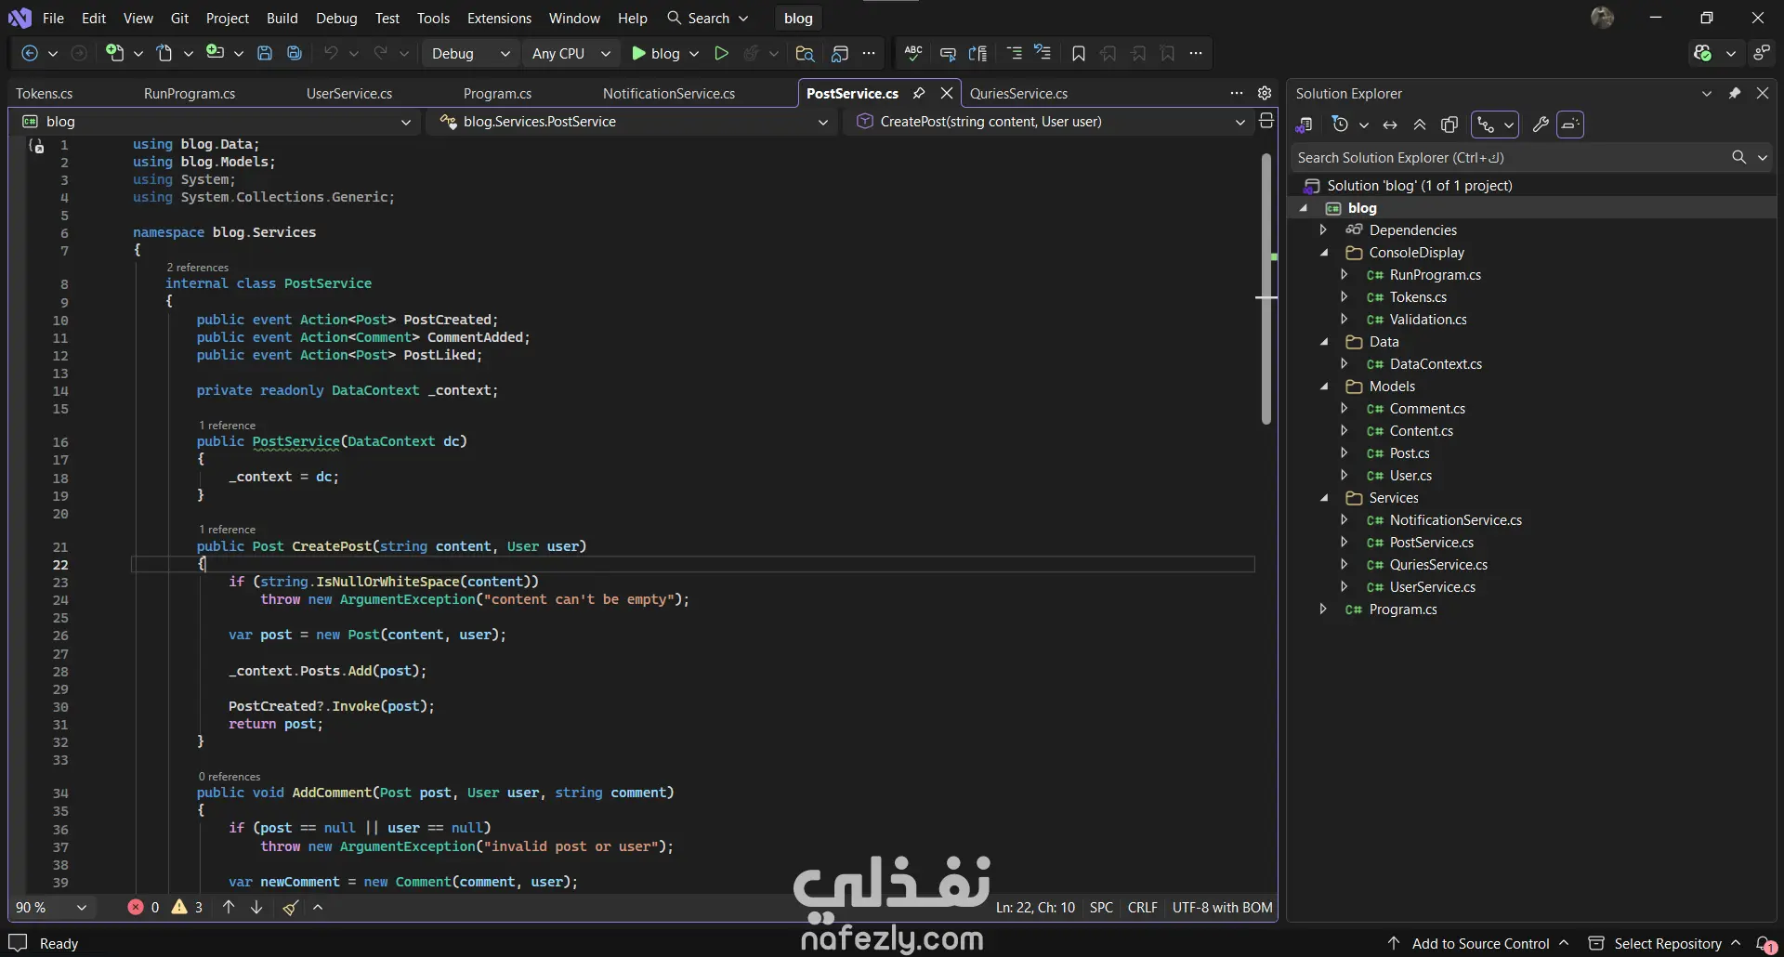Click the CRLF line ending indicator

[x=1142, y=908]
